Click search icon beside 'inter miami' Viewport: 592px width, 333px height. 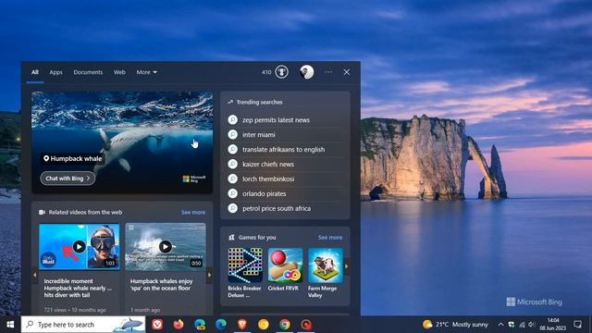233,134
